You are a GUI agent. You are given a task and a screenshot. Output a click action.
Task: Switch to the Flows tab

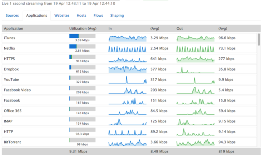pyautogui.click(x=98, y=16)
